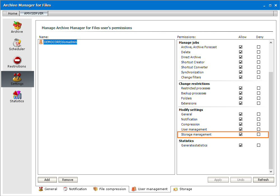Check Deny for Synchronization
Screen dimensions: 280x196
tap(258, 72)
